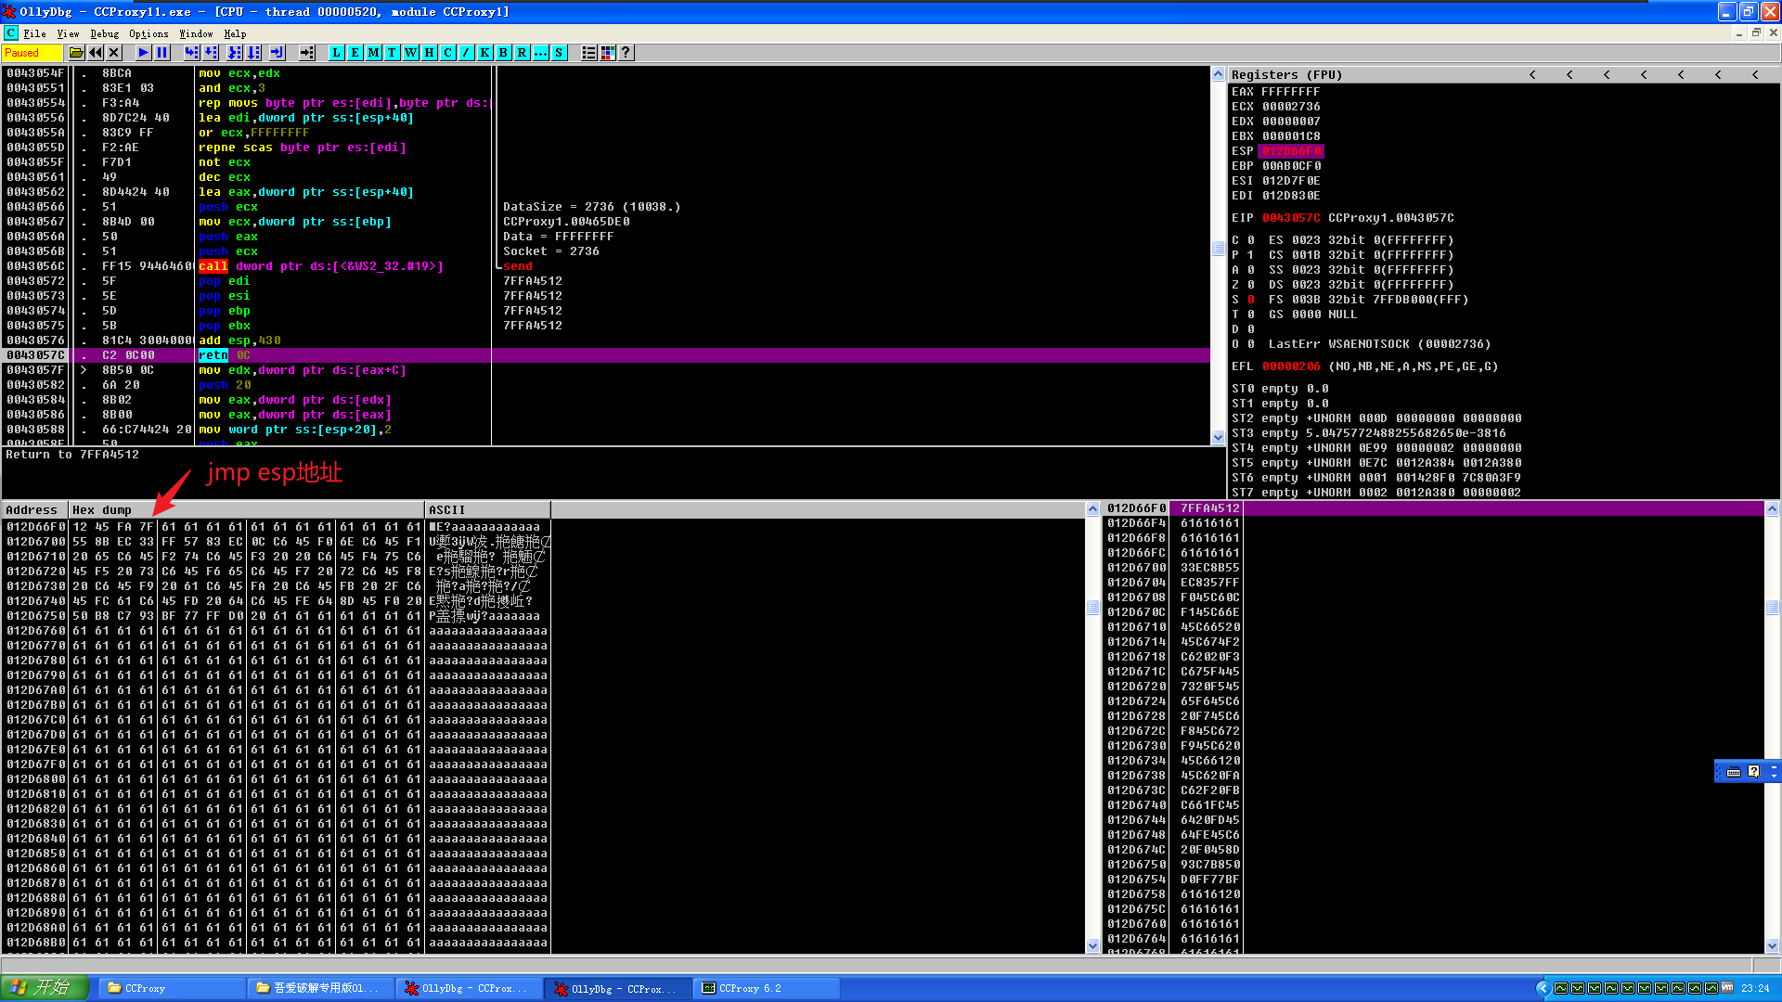Click Go to address toolbar icon

tap(307, 53)
